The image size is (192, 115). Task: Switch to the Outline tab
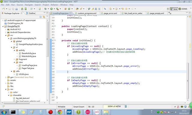(31, 13)
